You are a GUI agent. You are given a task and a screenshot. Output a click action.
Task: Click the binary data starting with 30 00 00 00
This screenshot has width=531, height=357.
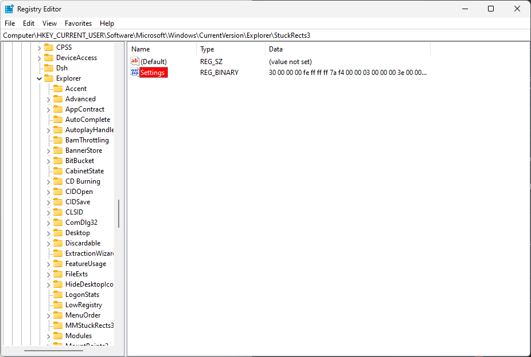[x=348, y=72]
